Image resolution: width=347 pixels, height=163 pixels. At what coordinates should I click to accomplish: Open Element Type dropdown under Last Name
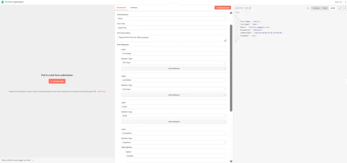(x=174, y=89)
